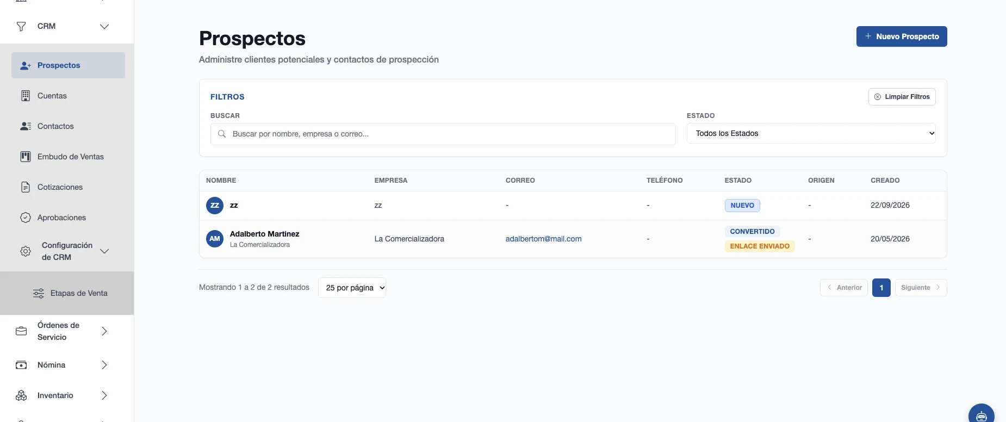Viewport: 1006px width, 422px height.
Task: Select page 1 in pagination
Action: click(881, 288)
